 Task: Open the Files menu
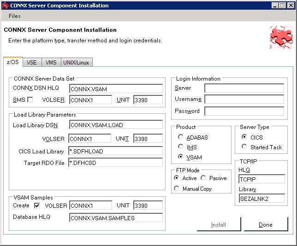click(x=15, y=16)
